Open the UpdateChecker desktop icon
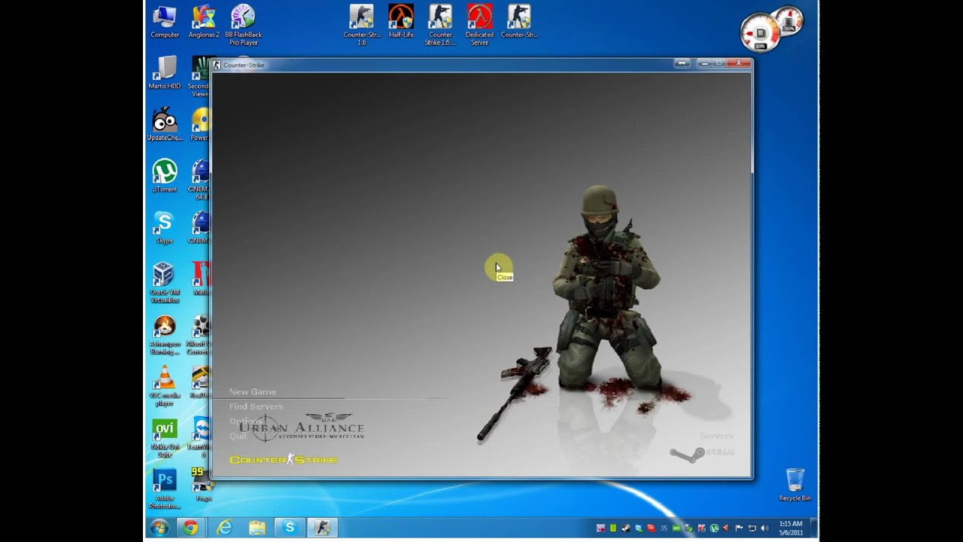 (x=165, y=124)
